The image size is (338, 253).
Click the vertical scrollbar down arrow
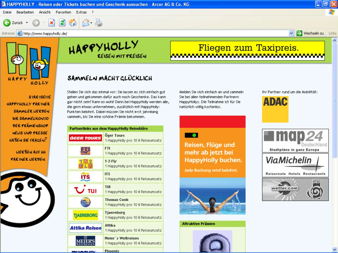pyautogui.click(x=334, y=249)
